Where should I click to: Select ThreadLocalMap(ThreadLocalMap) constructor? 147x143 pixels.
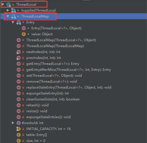coord(55,46)
